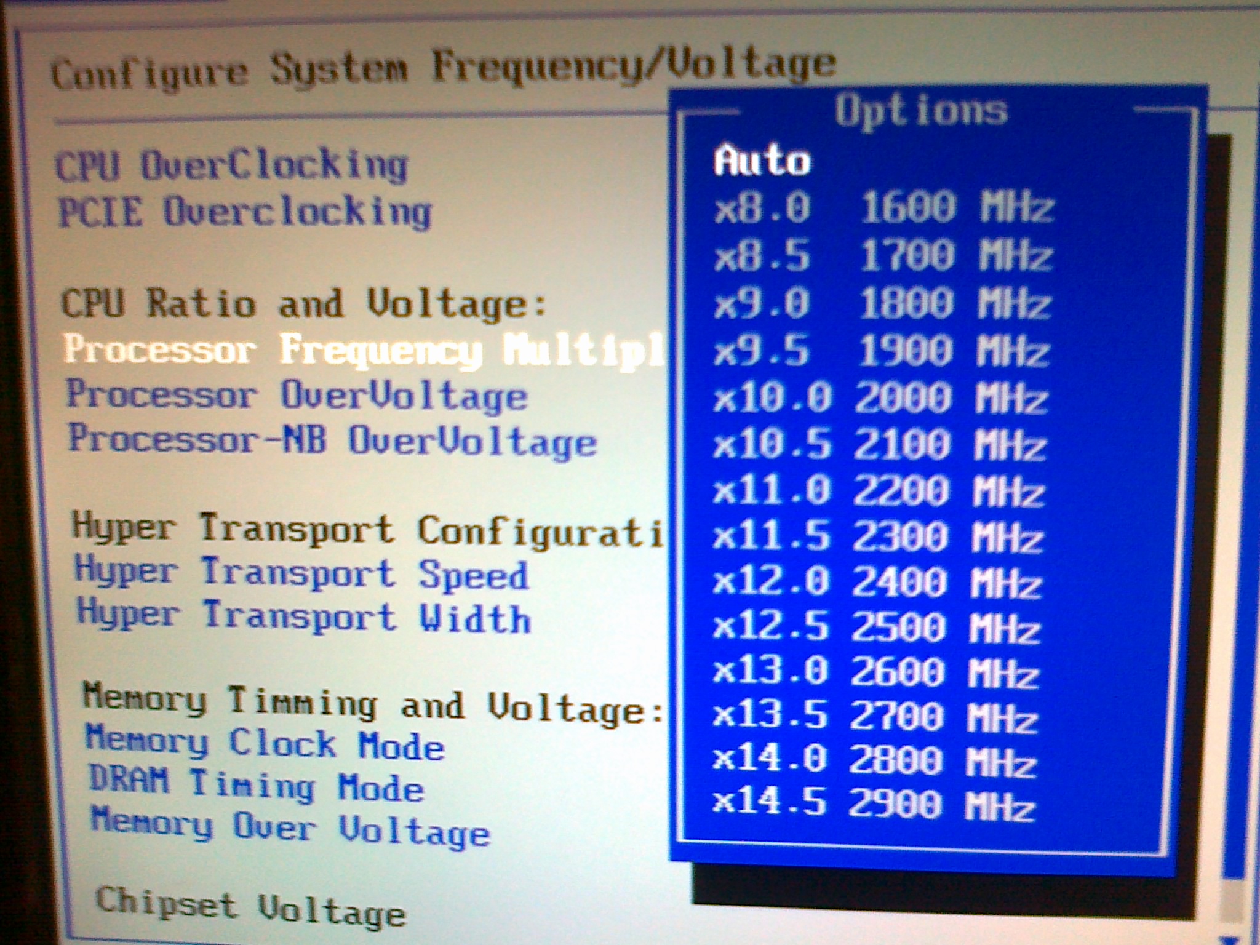Open Memory Over Voltage setting
The width and height of the screenshot is (1260, 945).
click(290, 828)
